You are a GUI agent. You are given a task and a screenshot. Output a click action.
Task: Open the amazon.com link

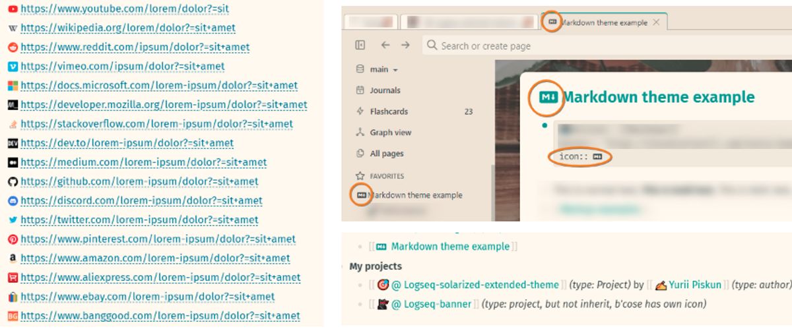[155, 259]
